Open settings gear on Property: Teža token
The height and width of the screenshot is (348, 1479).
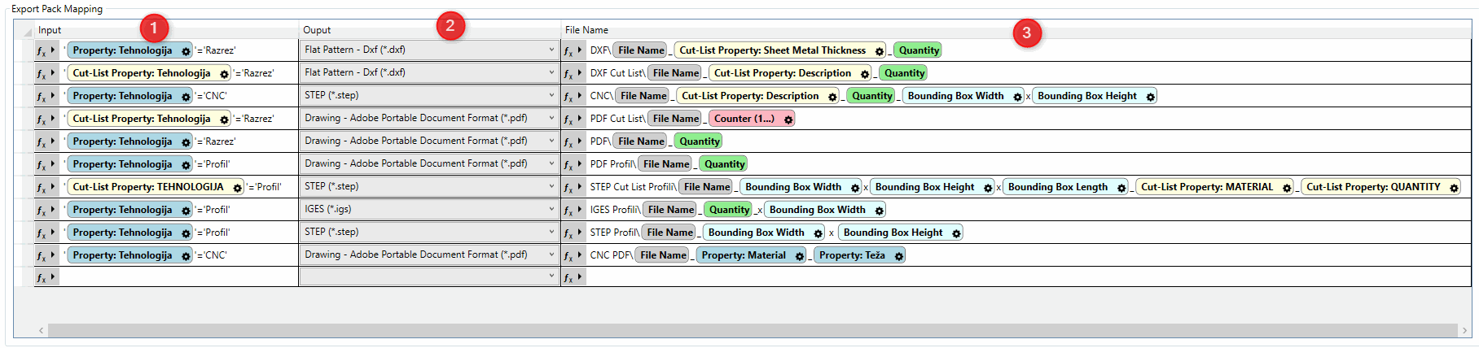coord(898,256)
